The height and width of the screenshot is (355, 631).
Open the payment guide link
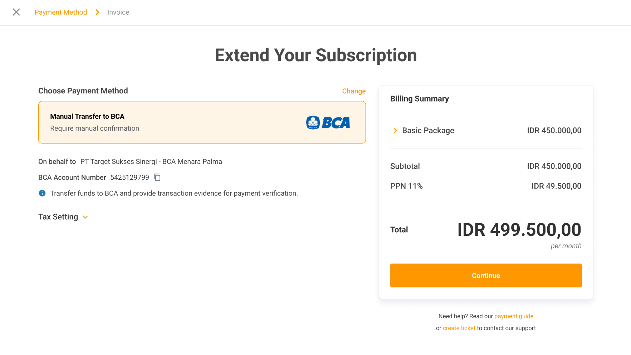pos(514,316)
